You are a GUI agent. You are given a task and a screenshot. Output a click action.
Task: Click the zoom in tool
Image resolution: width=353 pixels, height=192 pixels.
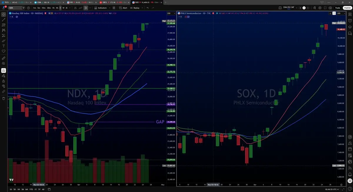[x=4, y=64]
